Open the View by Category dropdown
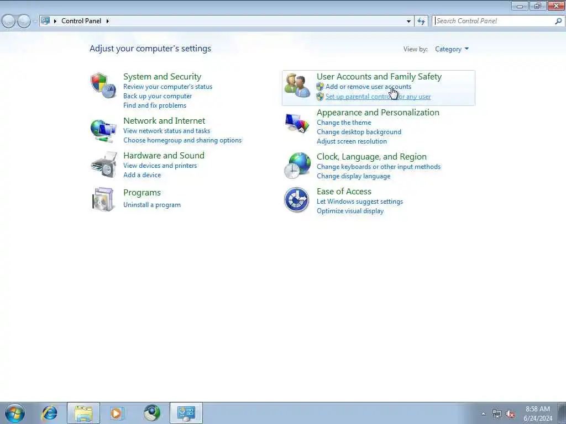This screenshot has height=424, width=566. pos(452,49)
